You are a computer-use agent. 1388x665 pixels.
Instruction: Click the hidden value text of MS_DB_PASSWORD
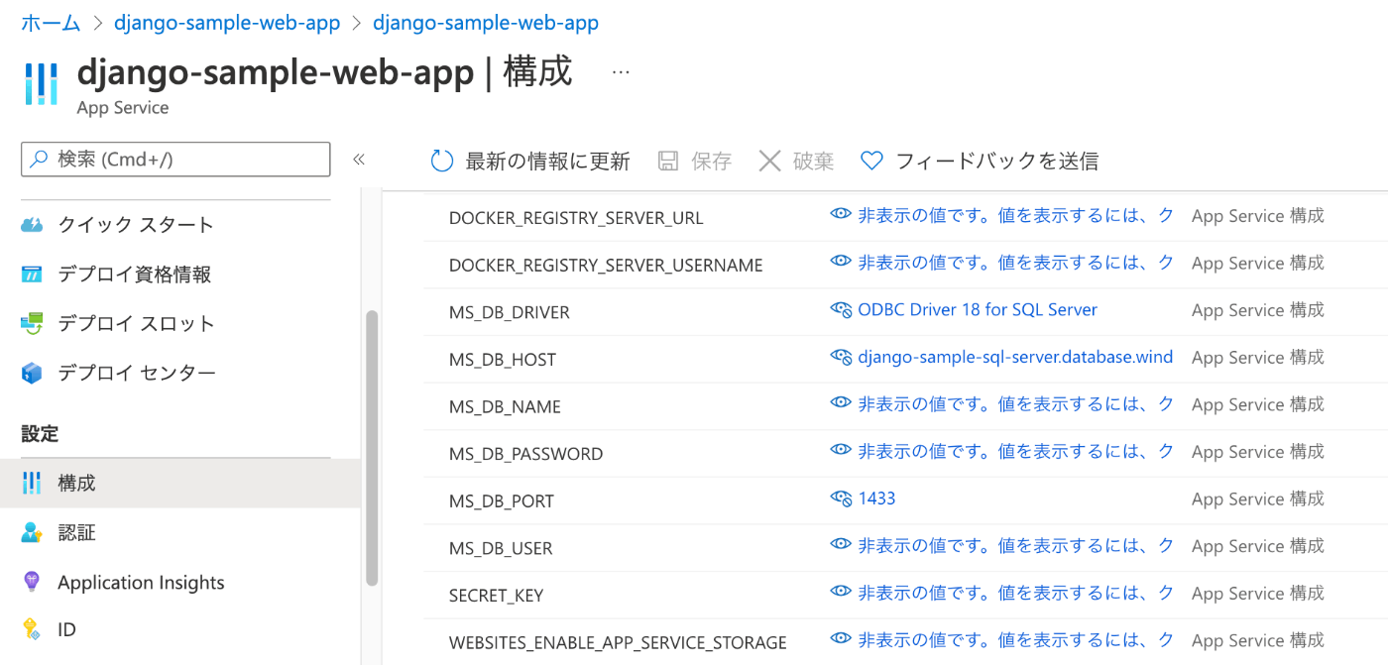point(1016,451)
